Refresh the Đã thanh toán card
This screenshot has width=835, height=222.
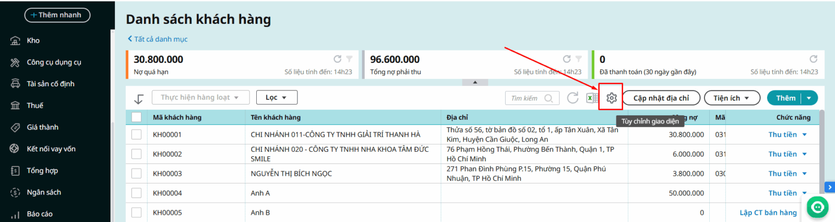(813, 59)
